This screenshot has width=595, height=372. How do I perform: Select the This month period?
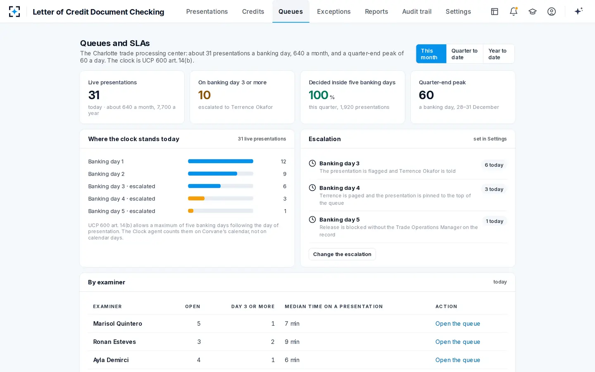pyautogui.click(x=431, y=54)
